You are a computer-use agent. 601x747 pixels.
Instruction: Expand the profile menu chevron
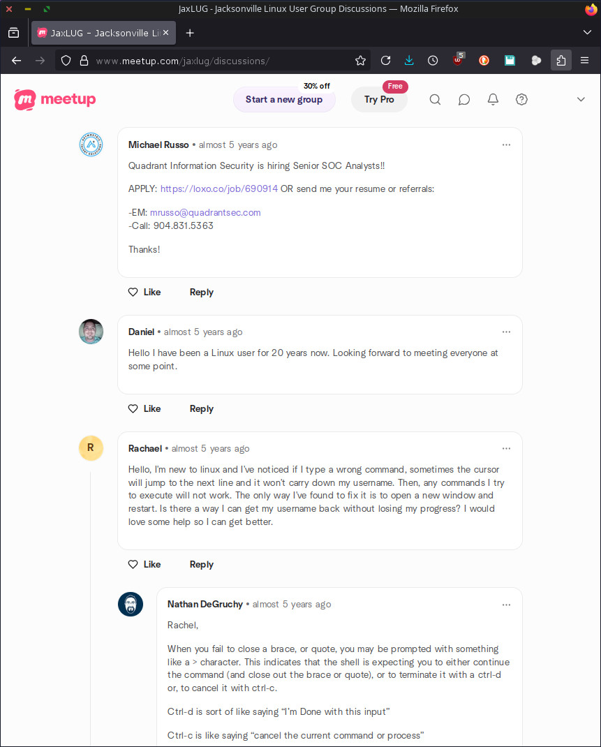(581, 100)
